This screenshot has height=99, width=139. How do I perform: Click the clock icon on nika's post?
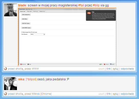click(5, 94)
